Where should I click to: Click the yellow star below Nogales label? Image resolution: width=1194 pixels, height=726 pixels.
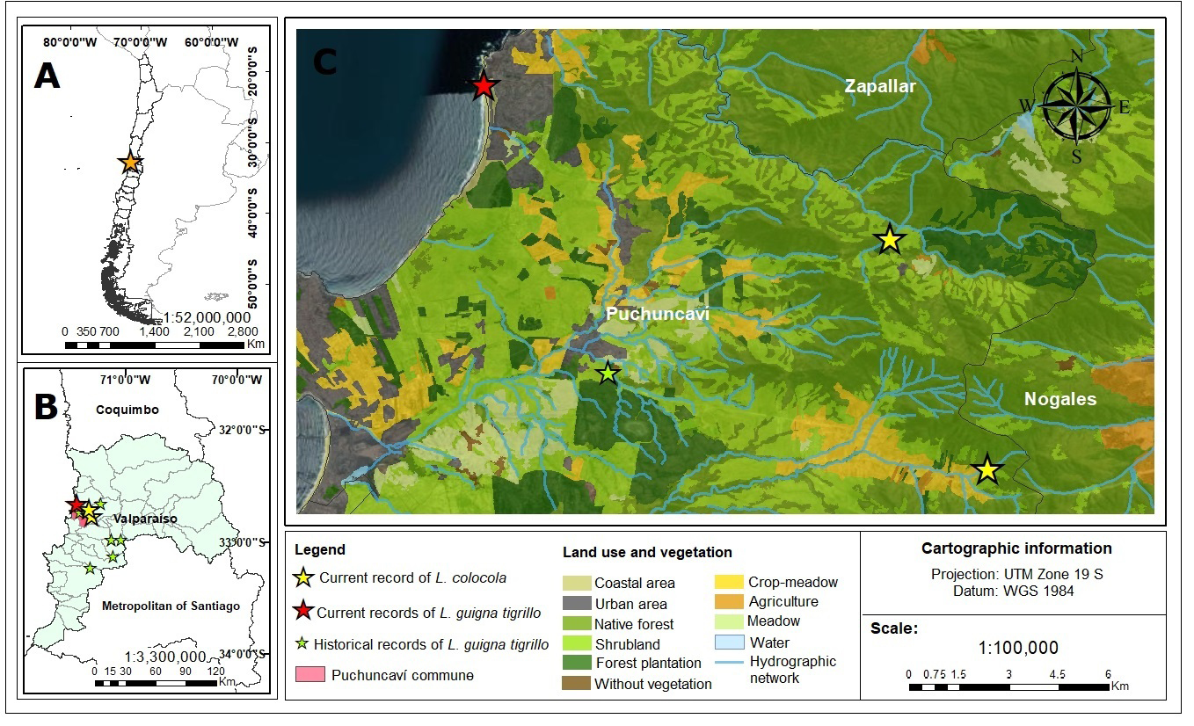(987, 470)
